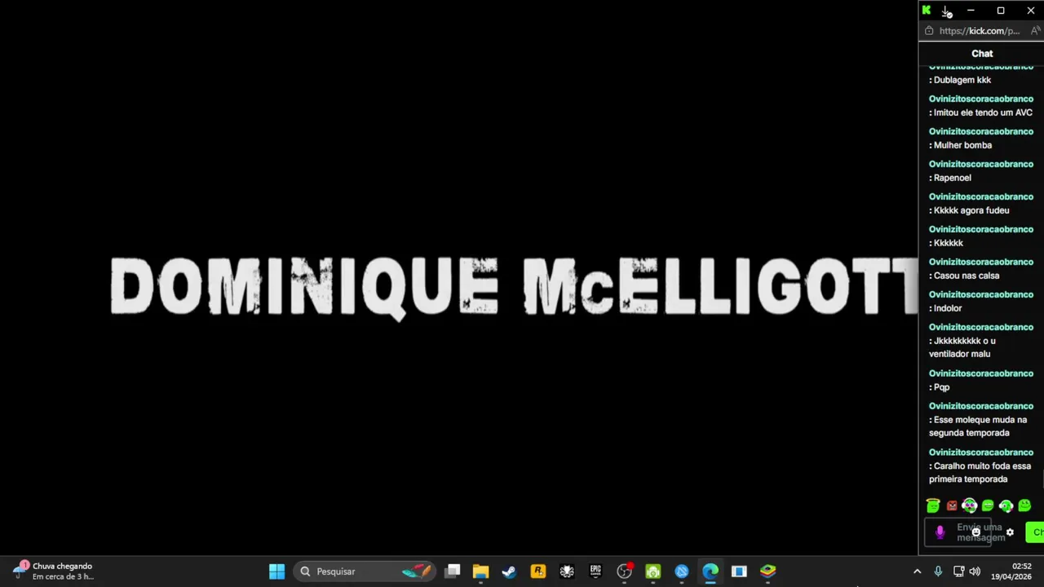The image size is (1044, 587).
Task: Switch to Microsoft Edge on the taskbar
Action: 710,572
